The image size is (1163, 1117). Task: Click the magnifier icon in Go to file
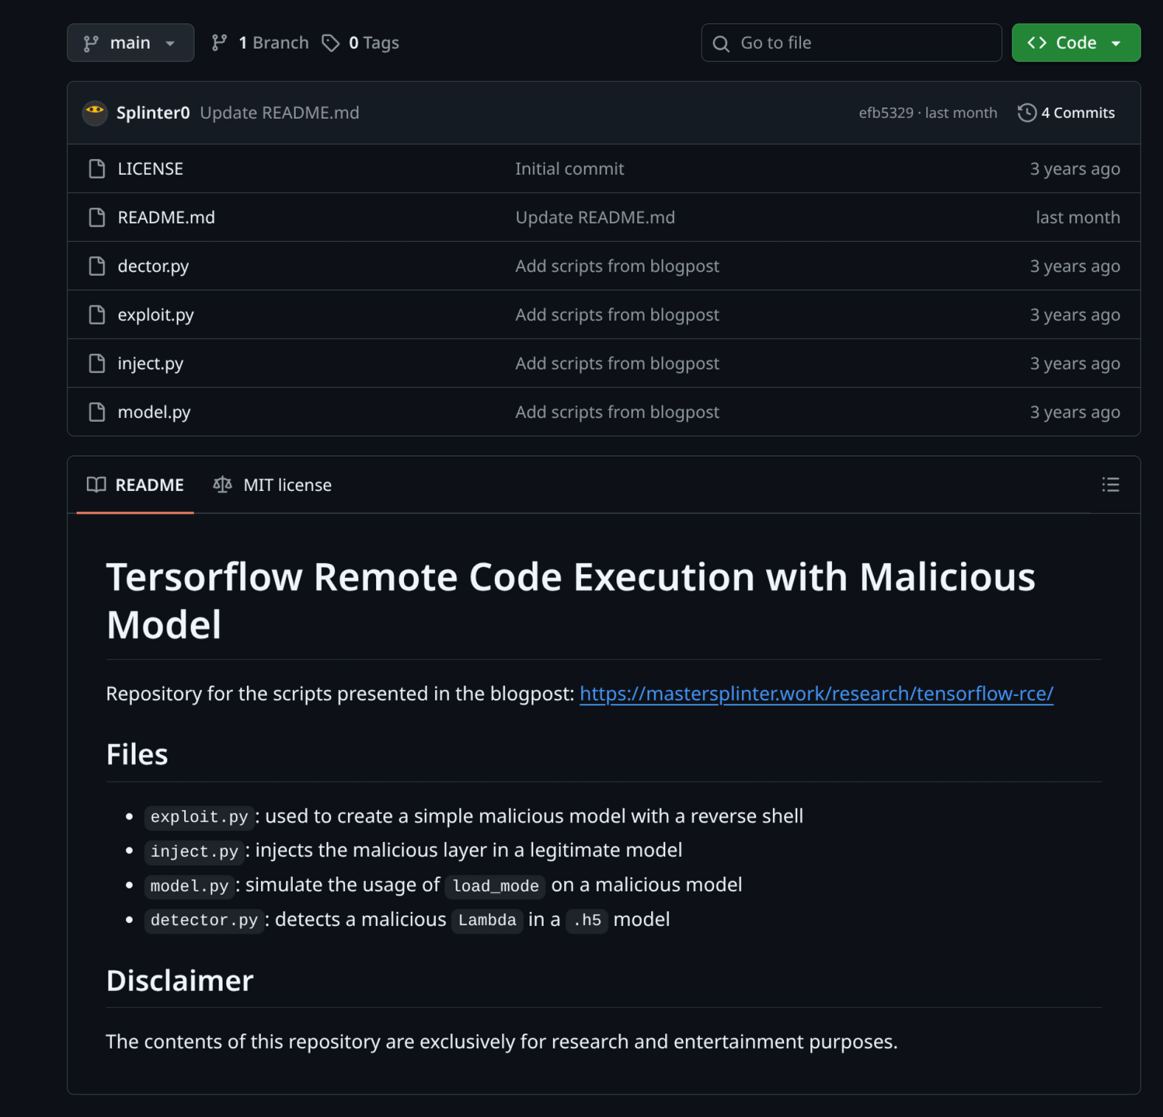pos(721,44)
